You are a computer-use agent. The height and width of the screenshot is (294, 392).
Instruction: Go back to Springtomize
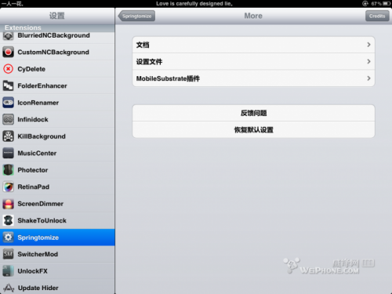click(x=136, y=16)
